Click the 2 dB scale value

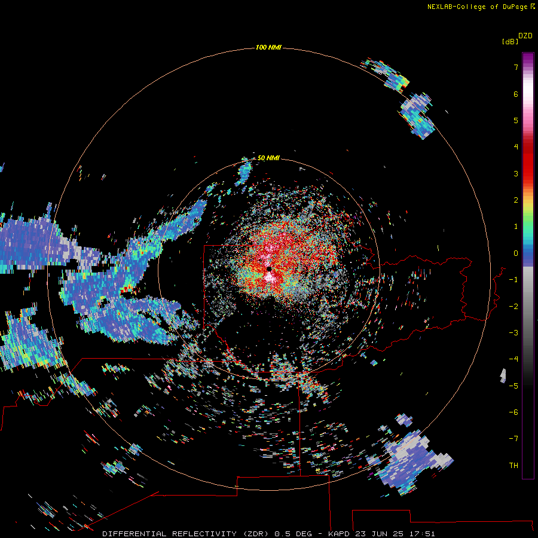(516, 200)
